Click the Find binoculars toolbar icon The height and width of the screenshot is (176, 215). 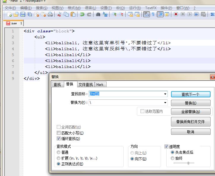click(98, 14)
